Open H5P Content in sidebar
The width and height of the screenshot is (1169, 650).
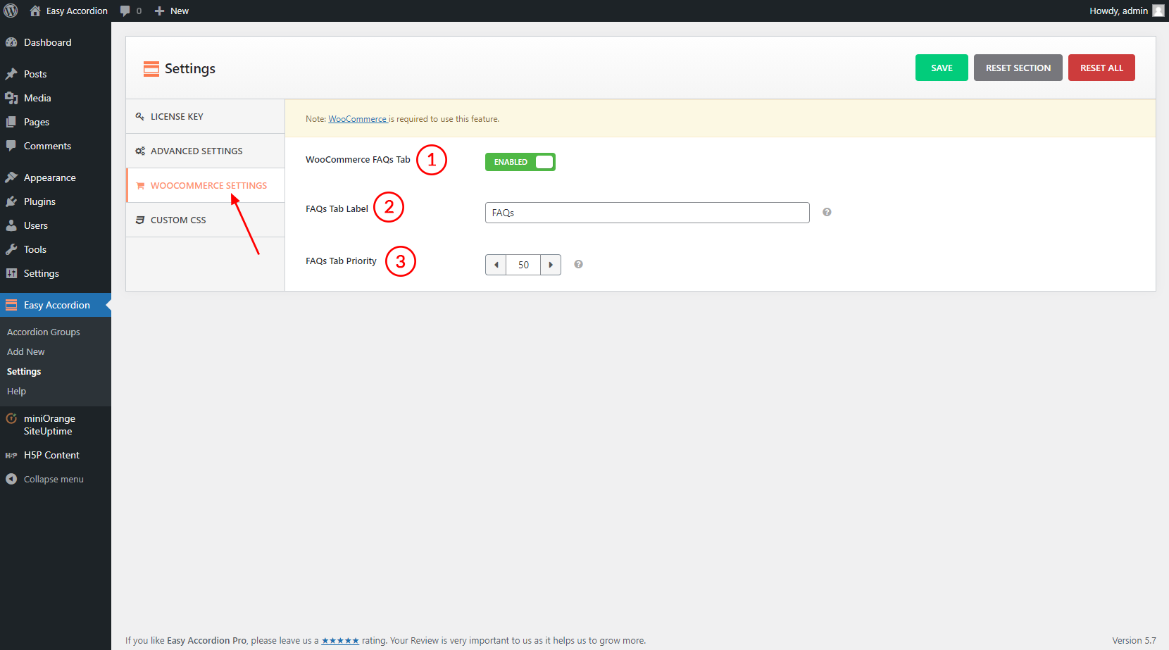point(51,455)
